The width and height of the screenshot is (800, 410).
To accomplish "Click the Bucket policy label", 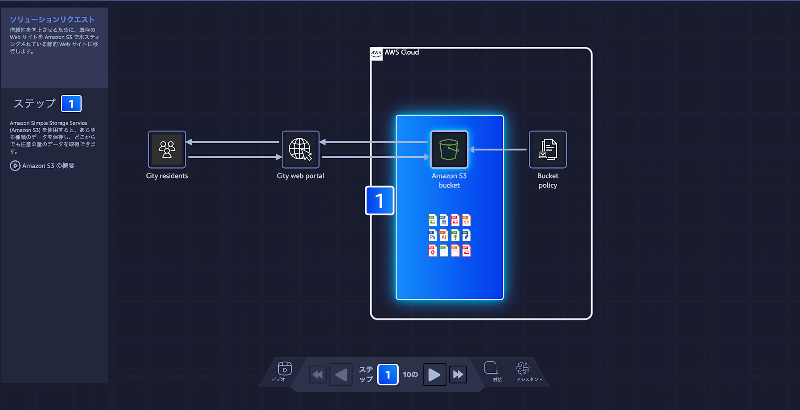I will point(548,181).
